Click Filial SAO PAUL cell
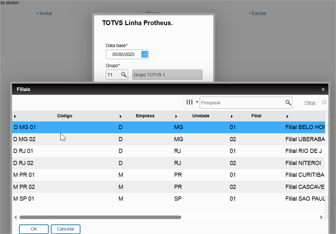The width and height of the screenshot is (336, 234). point(305,199)
